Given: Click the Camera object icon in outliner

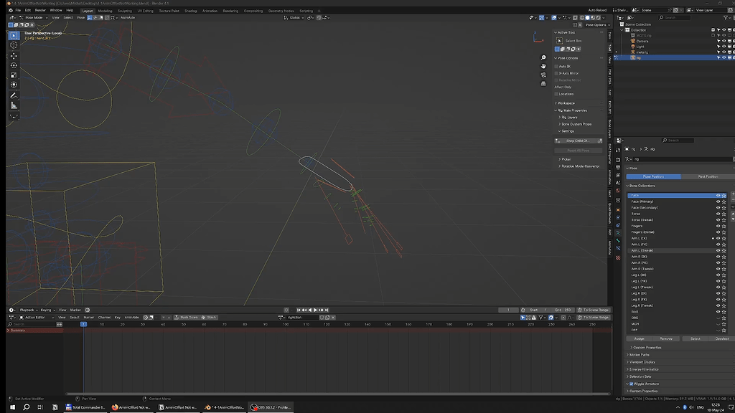Looking at the screenshot, I should coord(633,41).
